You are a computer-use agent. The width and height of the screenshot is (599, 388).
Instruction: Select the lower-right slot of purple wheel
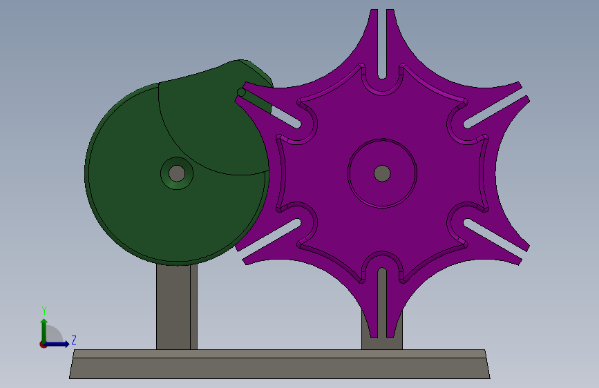pos(494,237)
